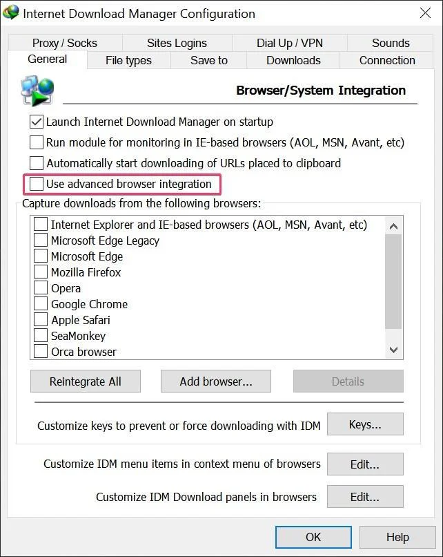Open the File types tab
The width and height of the screenshot is (443, 557).
pyautogui.click(x=129, y=60)
